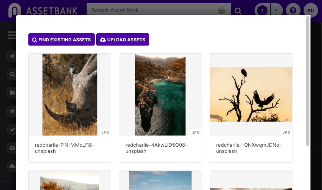The height and width of the screenshot is (190, 322).
Task: Open redcharlie--QNXwqmJDNo-unsplash asset title
Action: coord(248,148)
